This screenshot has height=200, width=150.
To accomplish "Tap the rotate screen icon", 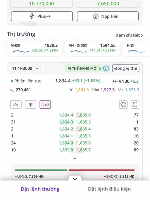I will (x=123, y=105).
